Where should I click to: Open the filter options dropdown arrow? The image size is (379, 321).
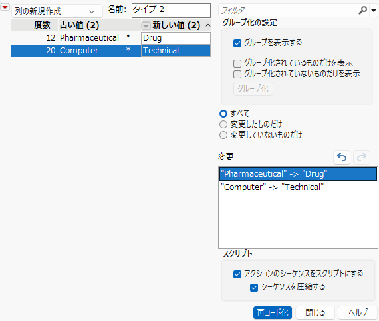(374, 11)
